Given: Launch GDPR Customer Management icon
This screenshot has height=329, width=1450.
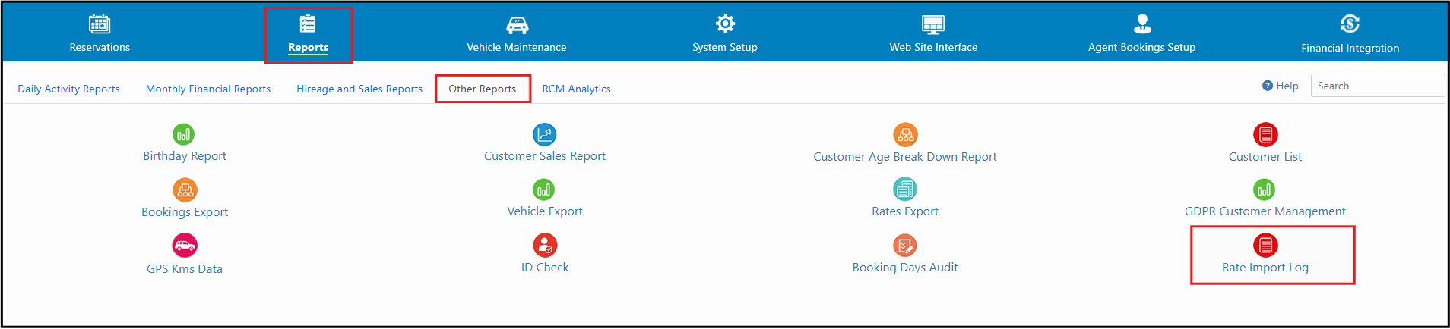Looking at the screenshot, I should [1264, 190].
